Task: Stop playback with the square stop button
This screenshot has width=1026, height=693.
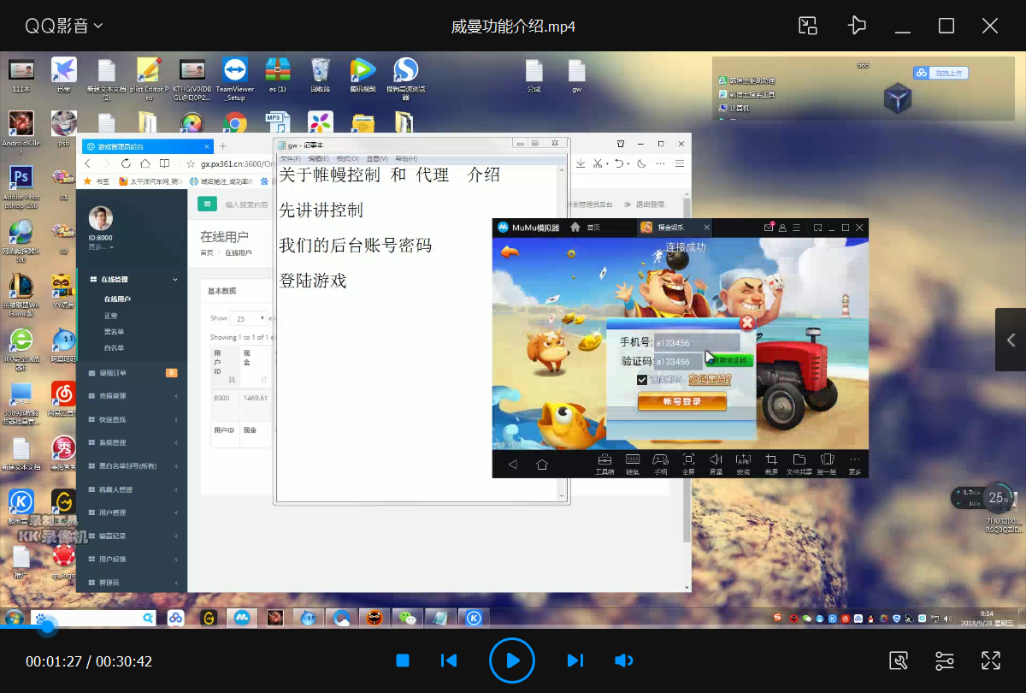Action: click(404, 660)
